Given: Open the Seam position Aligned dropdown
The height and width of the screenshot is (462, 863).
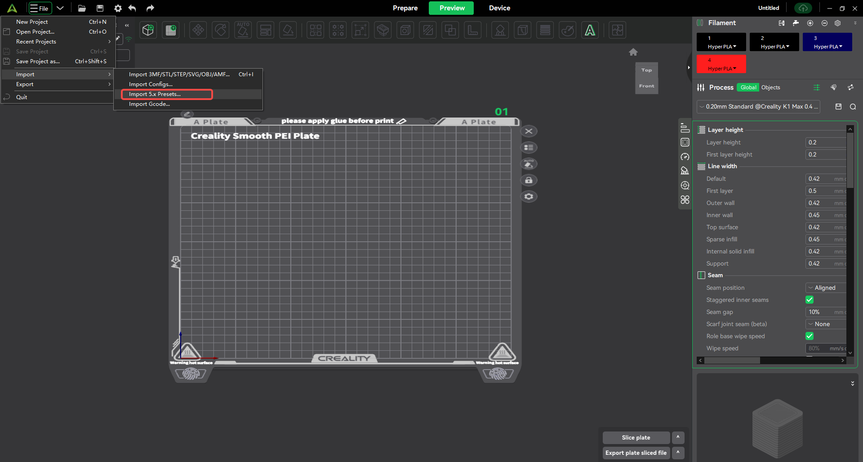Looking at the screenshot, I should [826, 288].
